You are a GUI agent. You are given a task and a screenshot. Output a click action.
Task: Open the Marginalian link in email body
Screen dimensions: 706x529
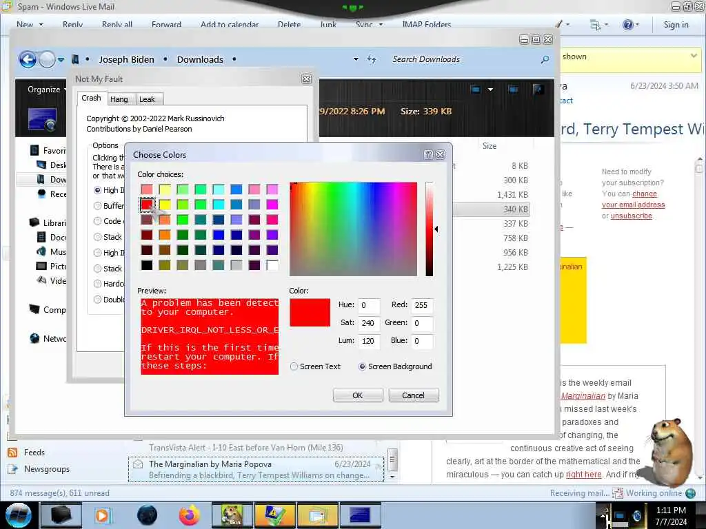[583, 396]
